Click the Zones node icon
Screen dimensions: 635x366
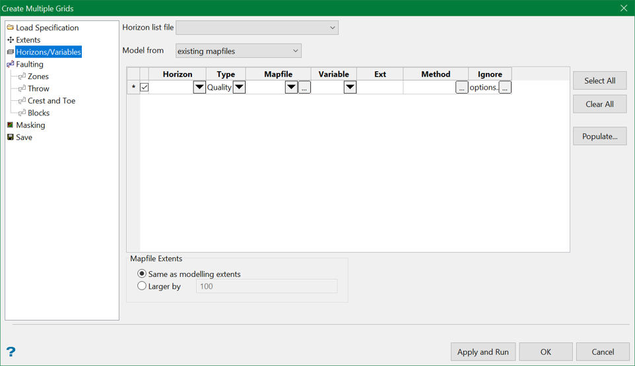pyautogui.click(x=22, y=76)
